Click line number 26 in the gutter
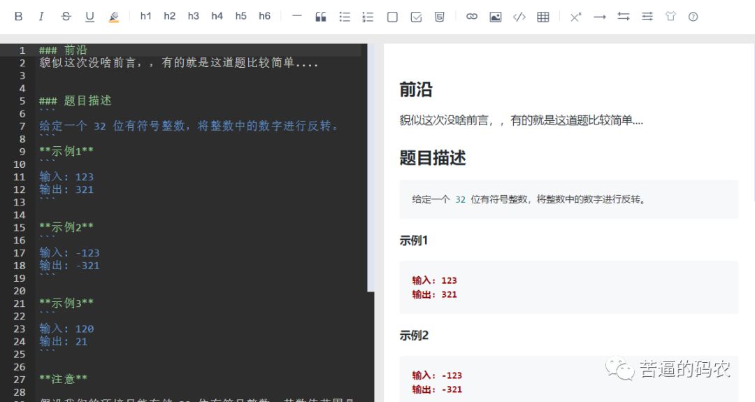 pos(20,367)
